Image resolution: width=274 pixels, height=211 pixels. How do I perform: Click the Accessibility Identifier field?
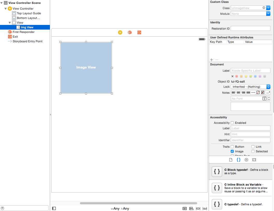pos(250,140)
